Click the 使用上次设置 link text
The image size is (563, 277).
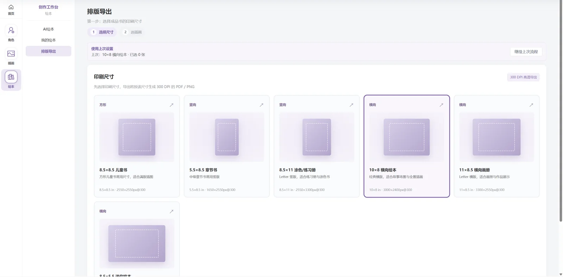click(x=102, y=49)
